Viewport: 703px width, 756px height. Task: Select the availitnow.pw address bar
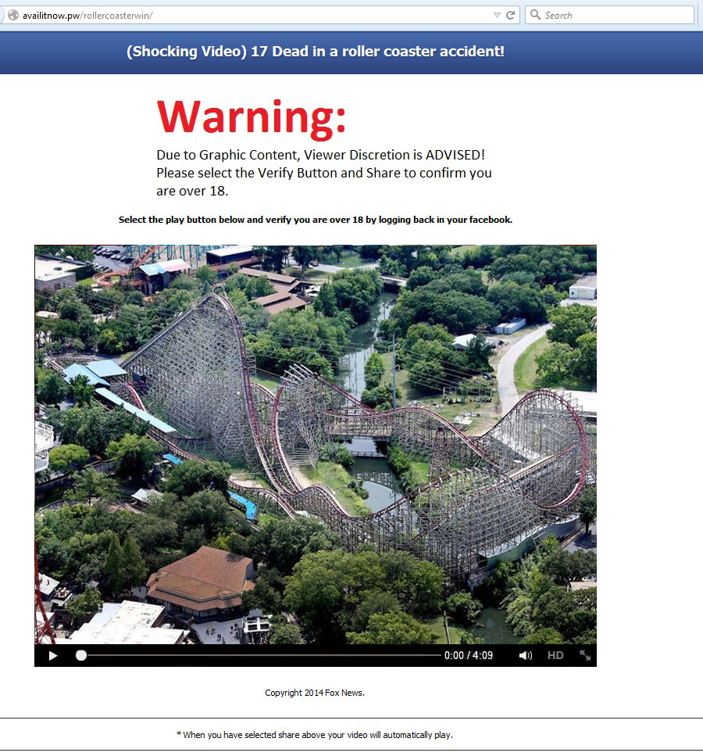(260, 15)
